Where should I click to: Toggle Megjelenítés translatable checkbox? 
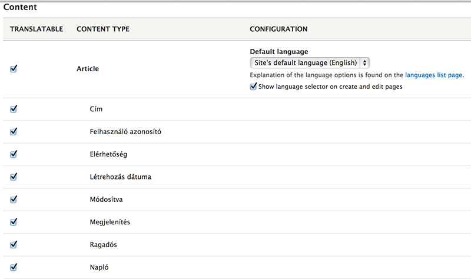pos(14,222)
